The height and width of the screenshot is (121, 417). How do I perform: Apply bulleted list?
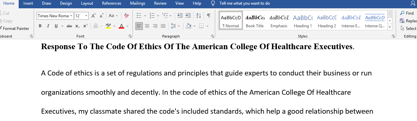pyautogui.click(x=139, y=16)
